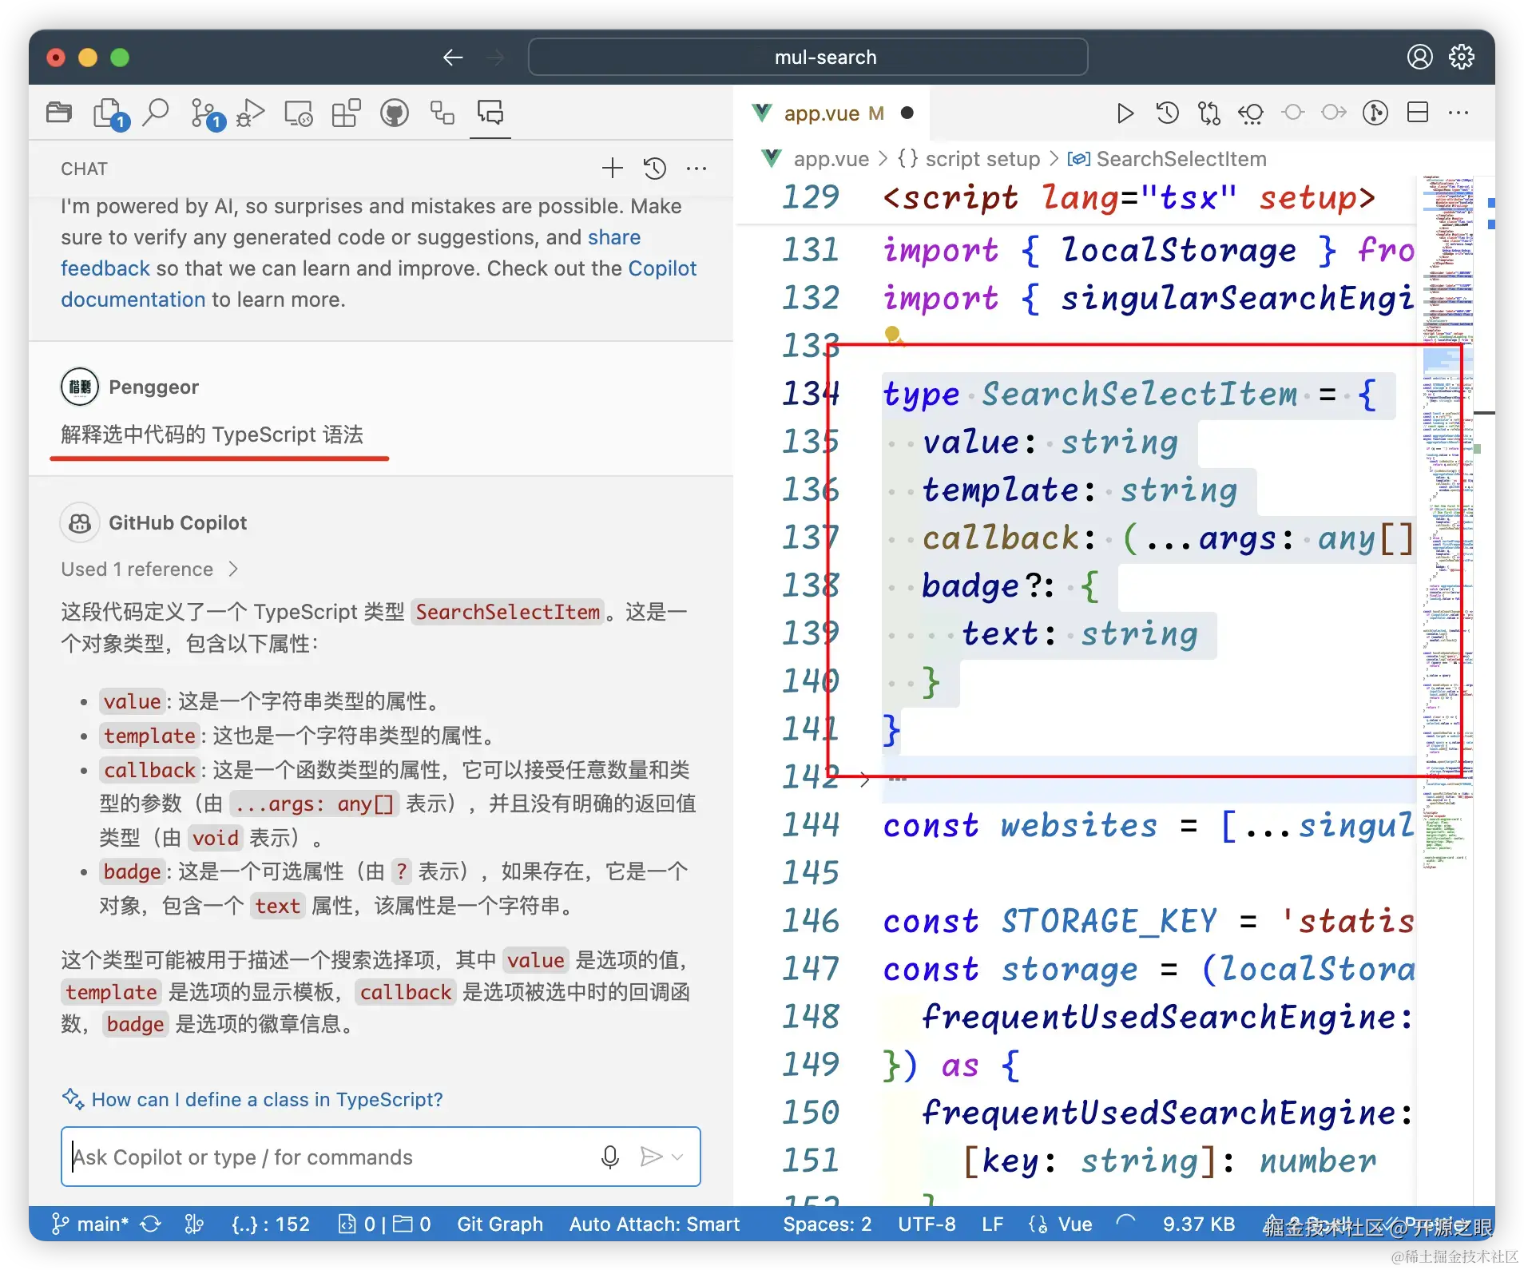Open the Remote Explorer icon
Viewport: 1524px width, 1270px height.
(x=299, y=113)
